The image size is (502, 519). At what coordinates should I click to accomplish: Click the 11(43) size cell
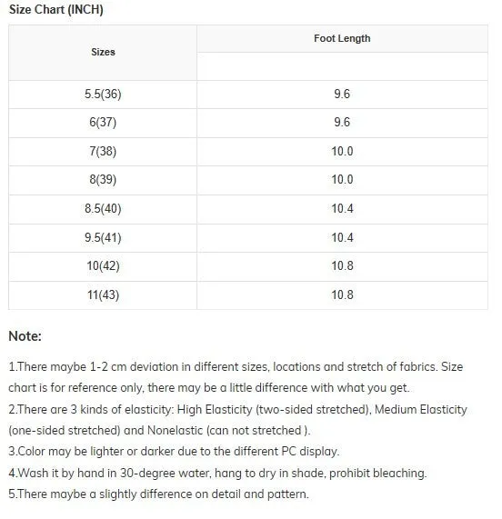(103, 295)
